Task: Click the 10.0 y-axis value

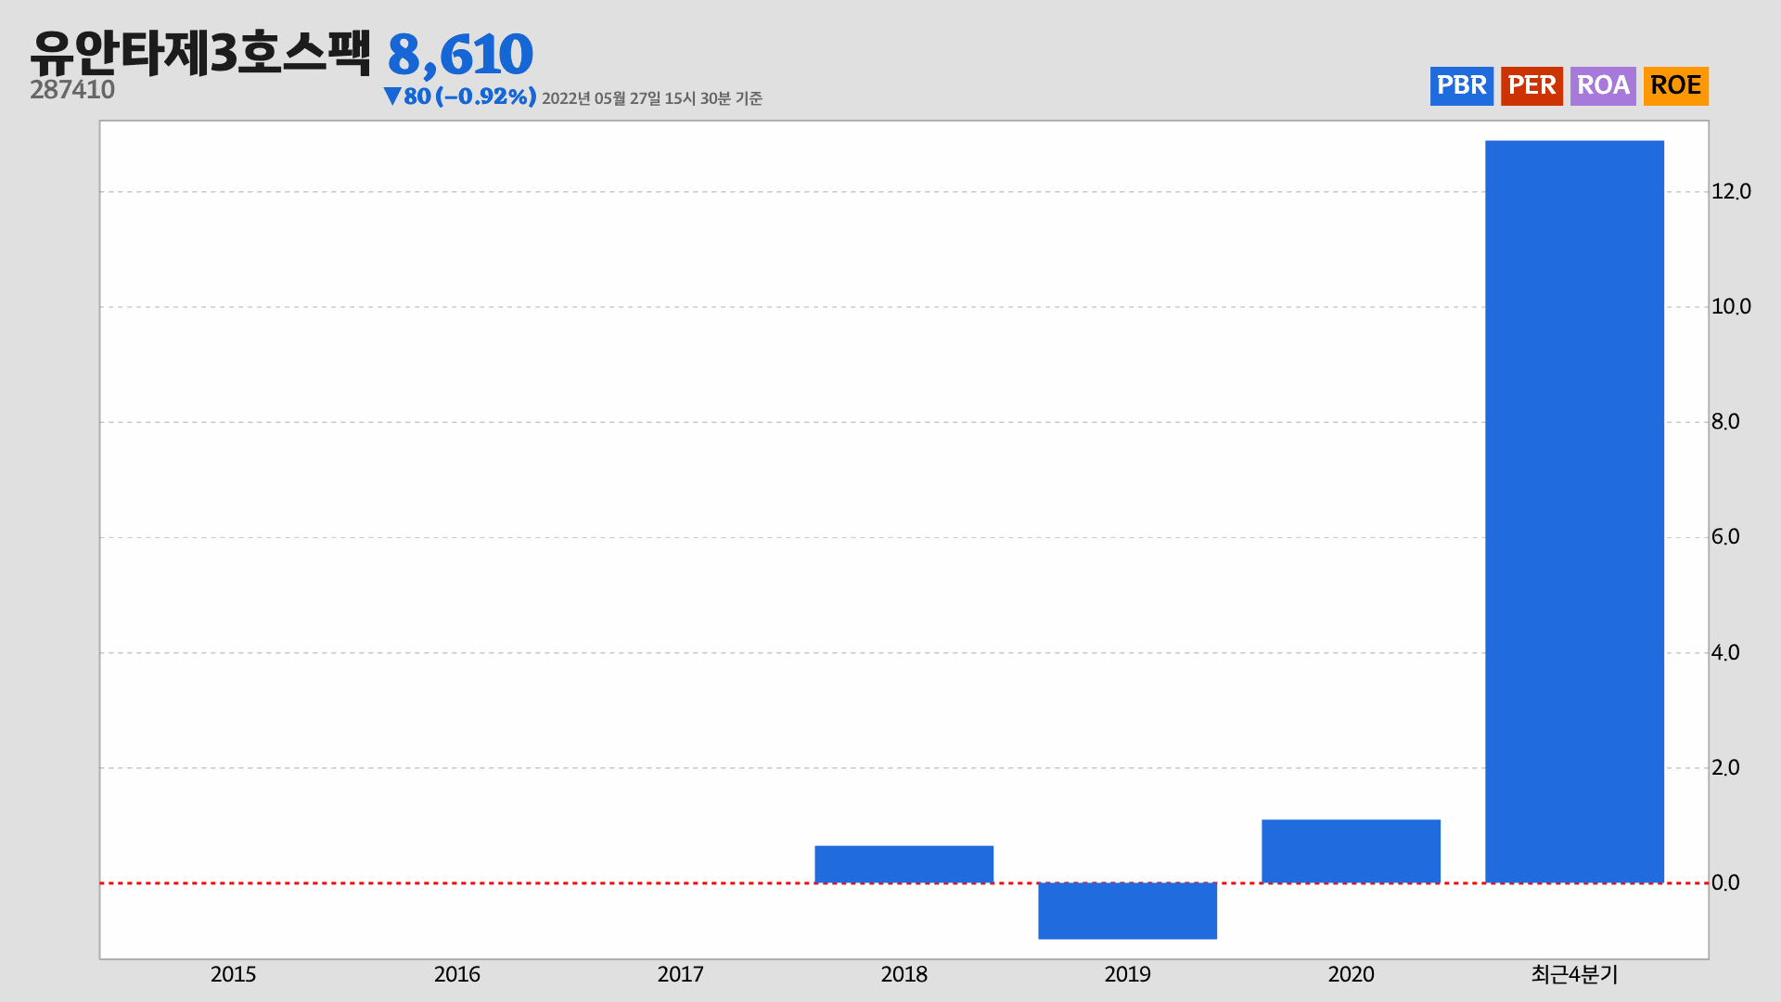Action: [1731, 306]
